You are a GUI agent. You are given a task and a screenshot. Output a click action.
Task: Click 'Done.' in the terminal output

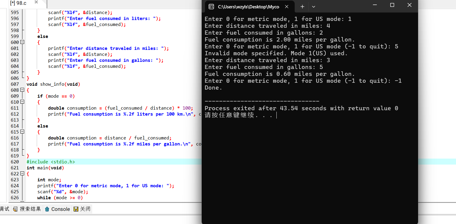[x=214, y=88]
